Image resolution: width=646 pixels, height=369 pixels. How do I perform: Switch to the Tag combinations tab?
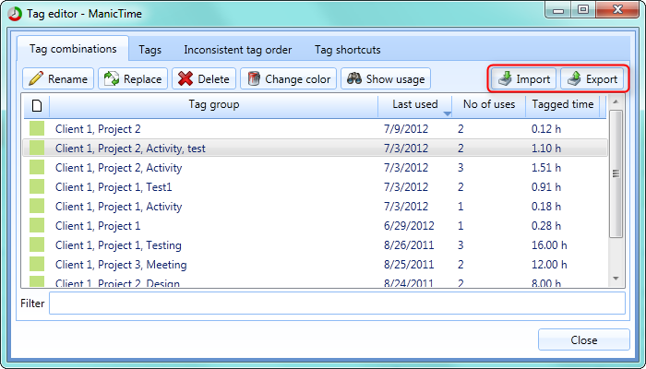(73, 49)
